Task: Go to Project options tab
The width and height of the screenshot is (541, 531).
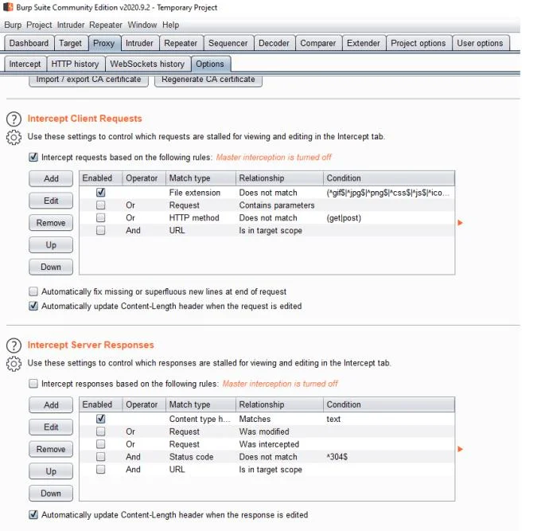Action: tap(418, 43)
